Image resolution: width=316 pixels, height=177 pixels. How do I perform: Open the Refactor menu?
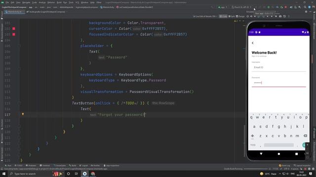tap(51, 2)
